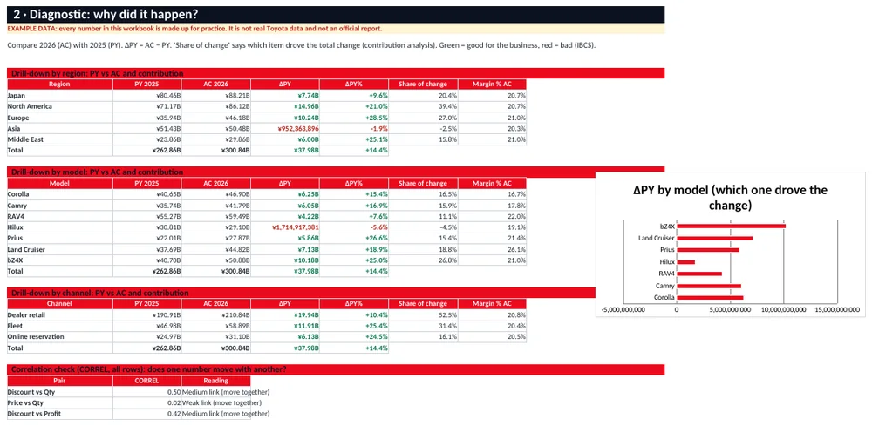The height and width of the screenshot is (426, 872).
Task: Select the 'Middle East' row label
Action: click(60, 139)
